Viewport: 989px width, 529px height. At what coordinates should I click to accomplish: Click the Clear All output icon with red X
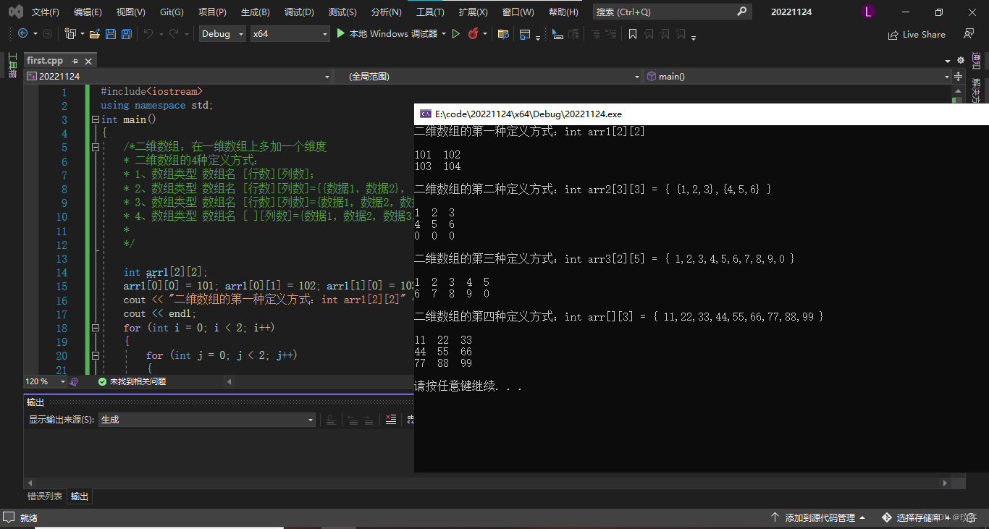tap(391, 420)
